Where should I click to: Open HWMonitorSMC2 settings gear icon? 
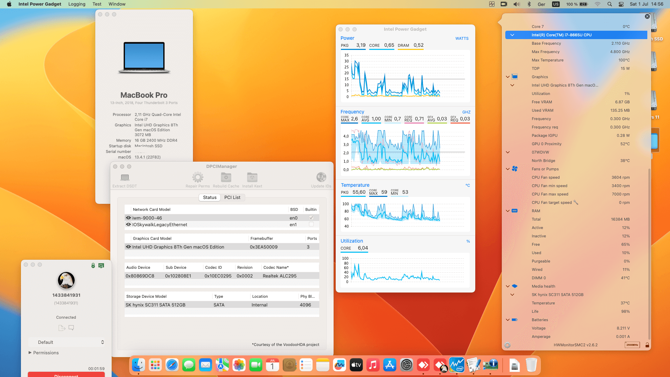[x=507, y=345]
